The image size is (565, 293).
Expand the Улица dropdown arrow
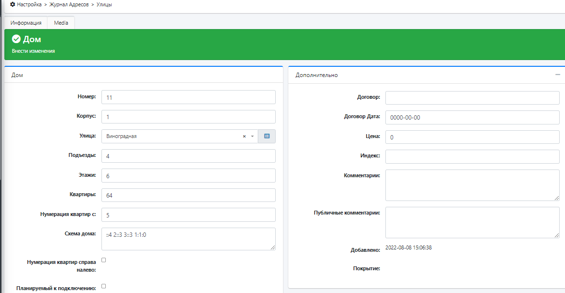[x=252, y=137]
